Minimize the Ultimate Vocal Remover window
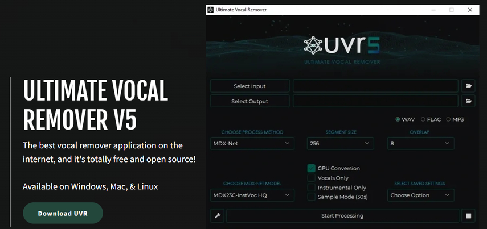This screenshot has width=487, height=229. [x=433, y=10]
